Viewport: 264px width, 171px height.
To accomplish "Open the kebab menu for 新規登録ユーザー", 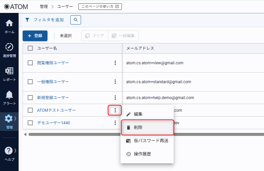I will [115, 98].
